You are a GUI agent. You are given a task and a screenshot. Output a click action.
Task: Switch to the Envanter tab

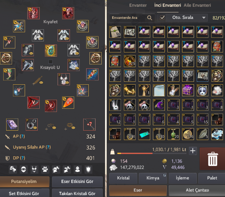click(x=138, y=5)
